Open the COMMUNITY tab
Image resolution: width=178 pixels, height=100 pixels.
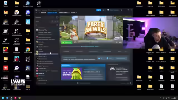[x=64, y=13]
